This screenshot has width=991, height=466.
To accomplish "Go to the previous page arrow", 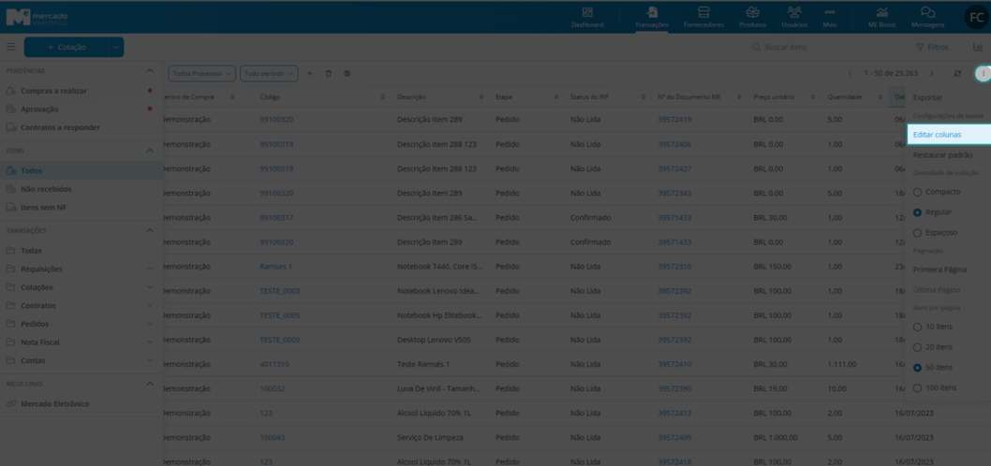I will [850, 74].
